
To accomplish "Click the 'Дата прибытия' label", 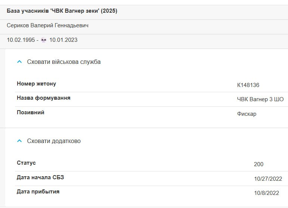I will click(38, 192).
